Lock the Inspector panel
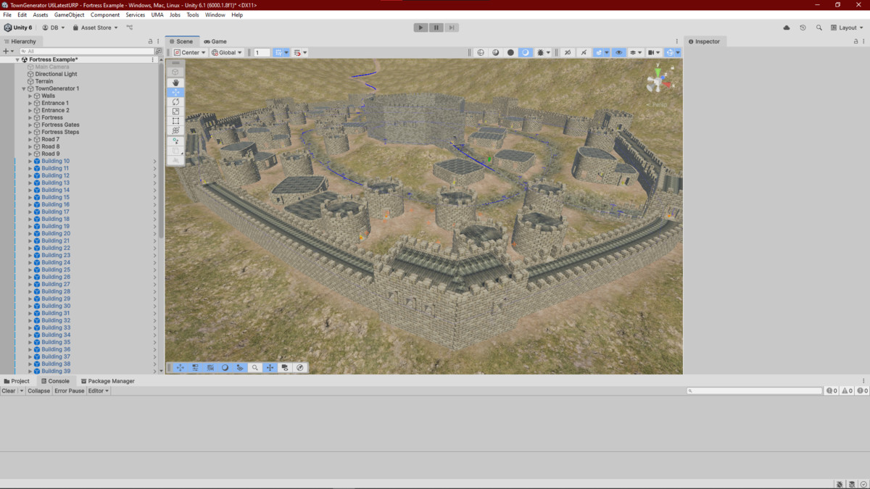The image size is (870, 489). [x=855, y=41]
